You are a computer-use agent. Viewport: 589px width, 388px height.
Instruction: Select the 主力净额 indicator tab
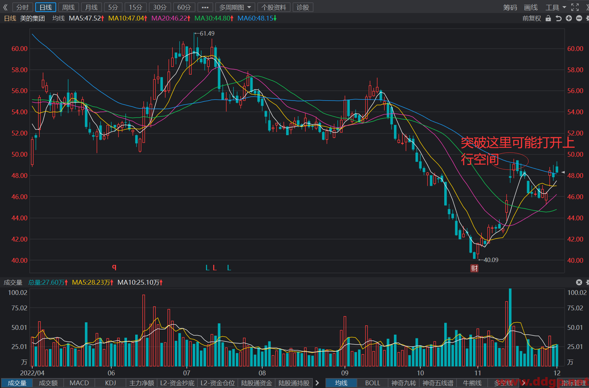(142, 383)
